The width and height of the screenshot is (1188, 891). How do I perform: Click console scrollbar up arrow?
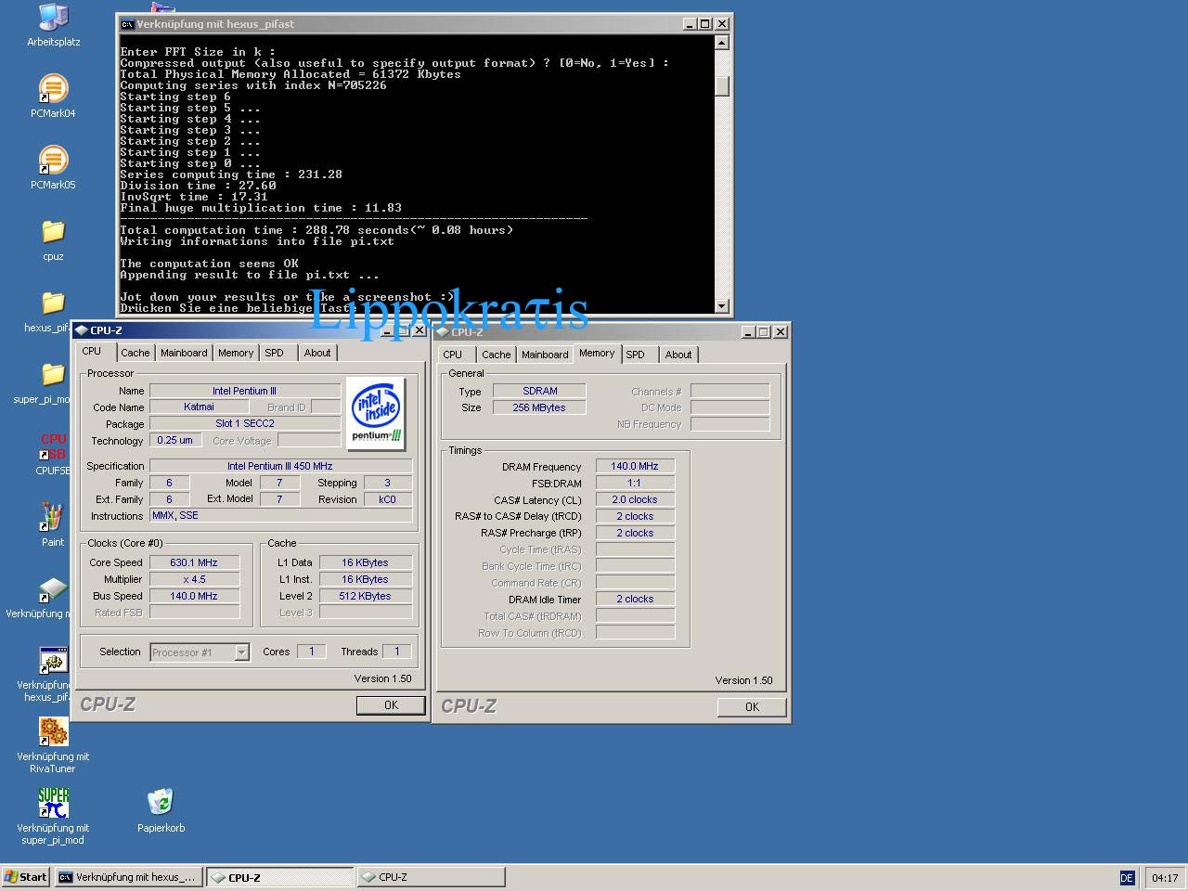click(722, 42)
